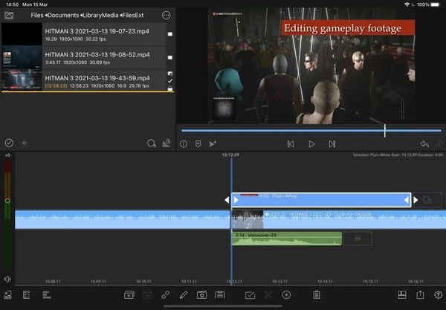Tap the Wi-Fi status icon
Image resolution: width=446 pixels, height=310 pixels.
407,4
